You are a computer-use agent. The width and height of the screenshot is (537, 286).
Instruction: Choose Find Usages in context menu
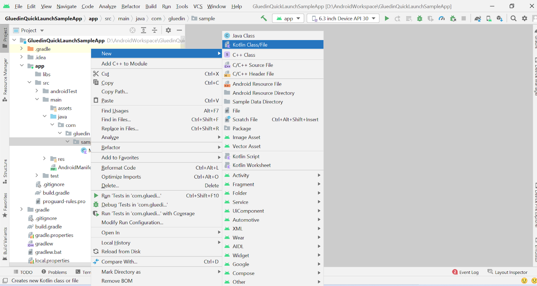[x=156, y=110]
